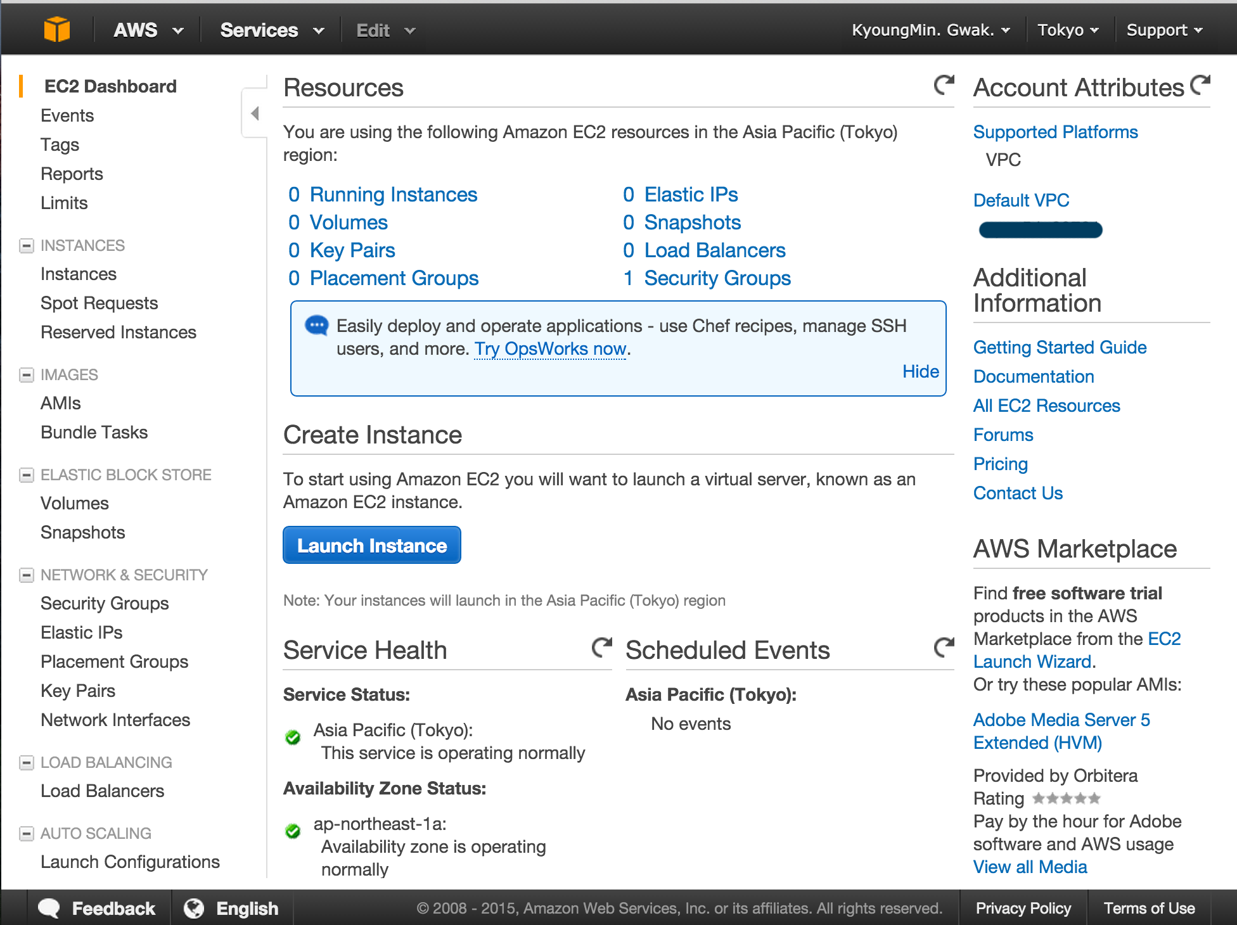Screen dimensions: 1237x925
Task: Open Instances in the sidebar
Action: point(79,274)
